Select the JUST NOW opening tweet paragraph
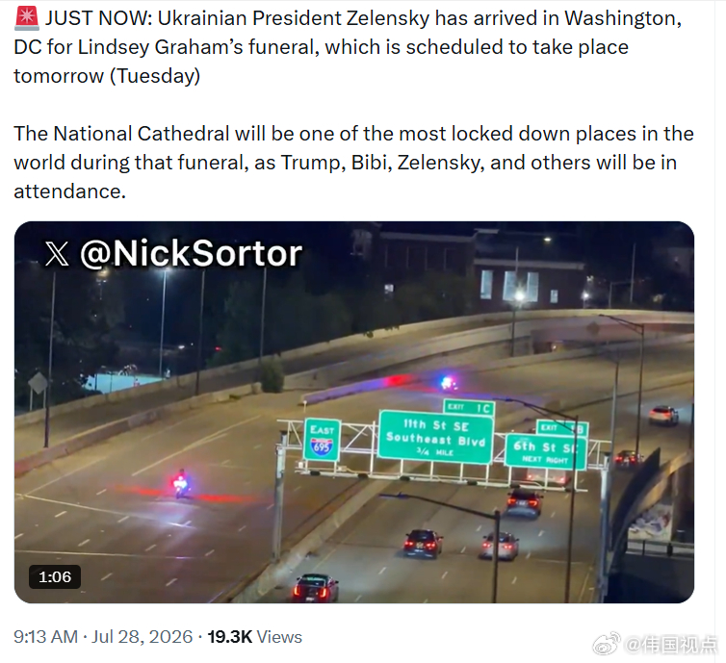 (x=348, y=47)
